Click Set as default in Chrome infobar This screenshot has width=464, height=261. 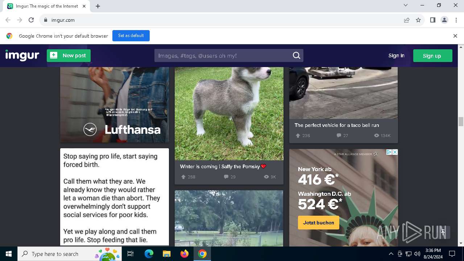pos(131,36)
